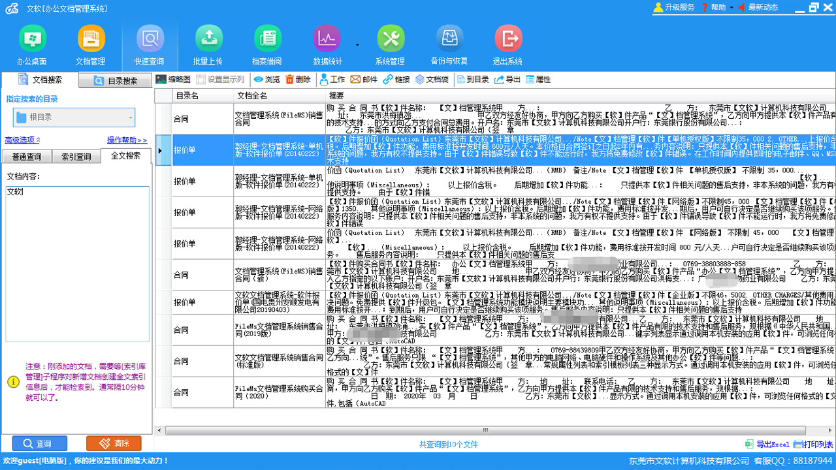Image resolution: width=836 pixels, height=470 pixels.
Task: Open the 备份与恢复 backup module
Action: click(x=449, y=43)
